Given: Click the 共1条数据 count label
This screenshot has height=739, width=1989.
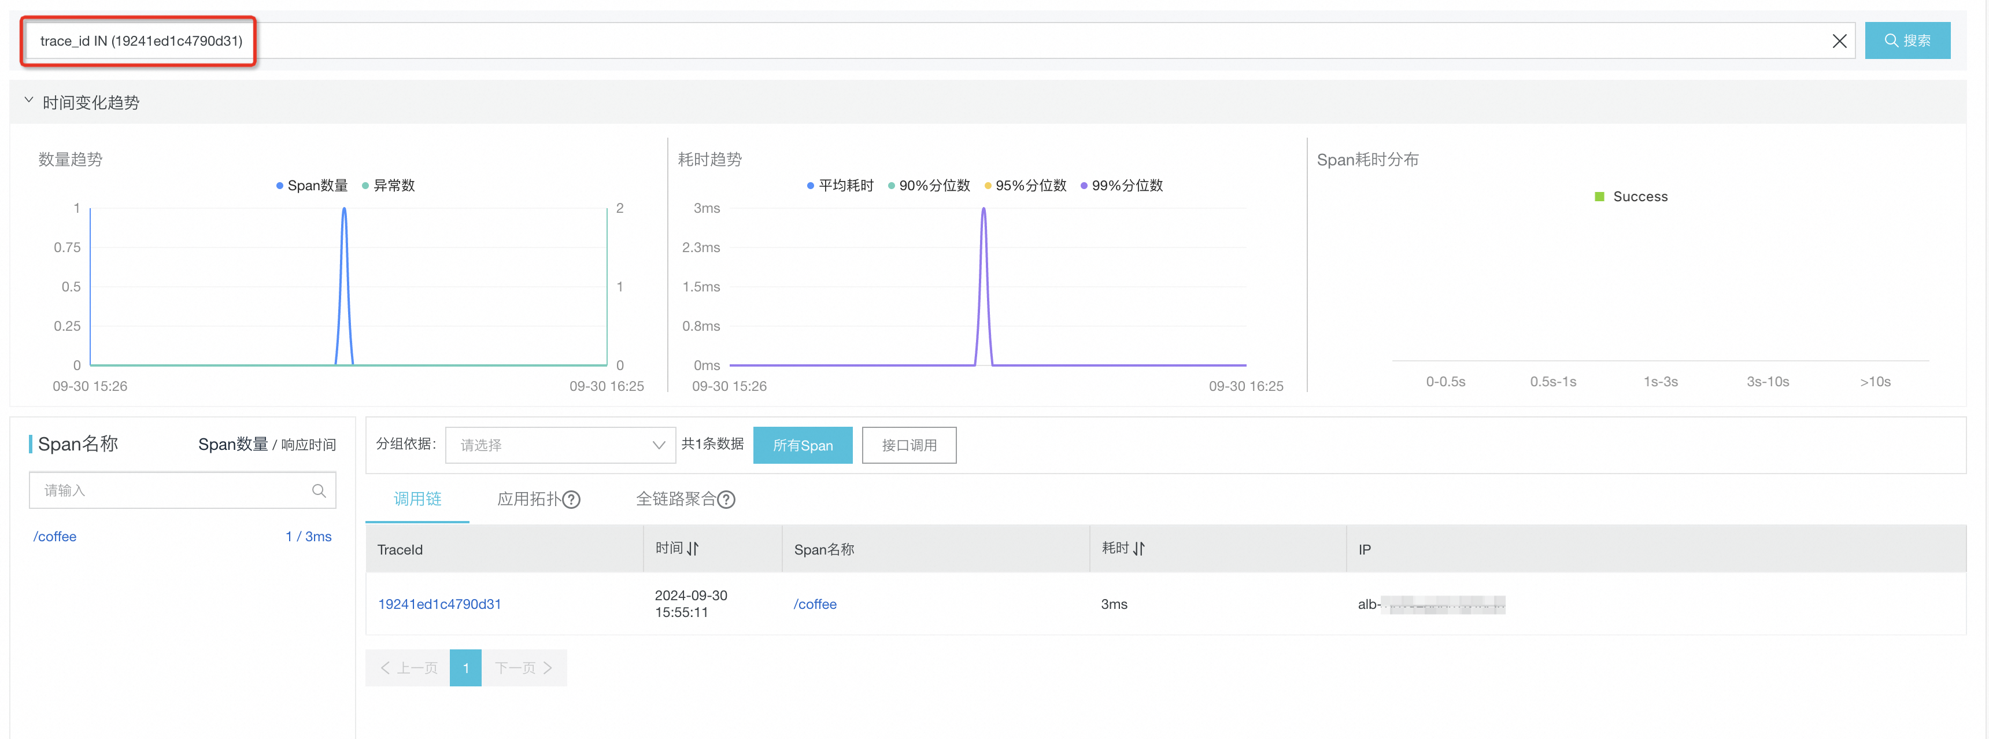Looking at the screenshot, I should (x=712, y=444).
